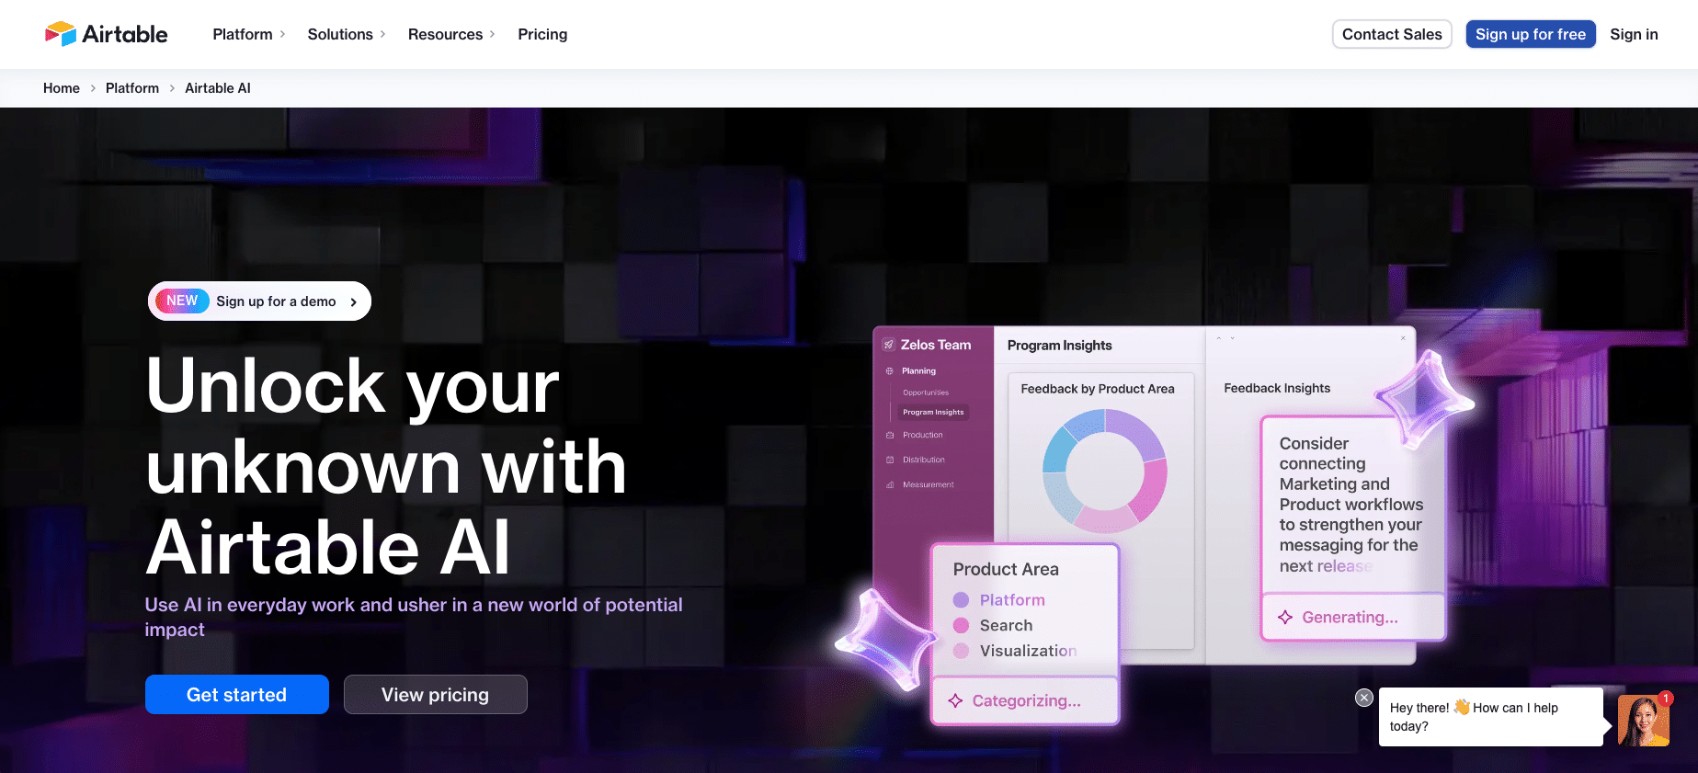Click the View pricing button

click(436, 695)
